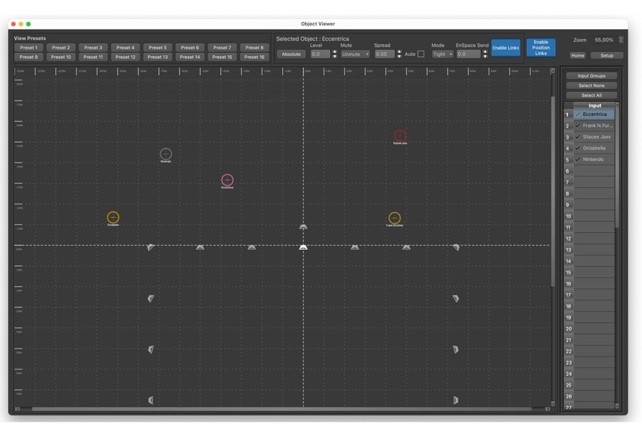Open the Mode dropdown set to Tight
The width and height of the screenshot is (642, 428).
coord(442,55)
